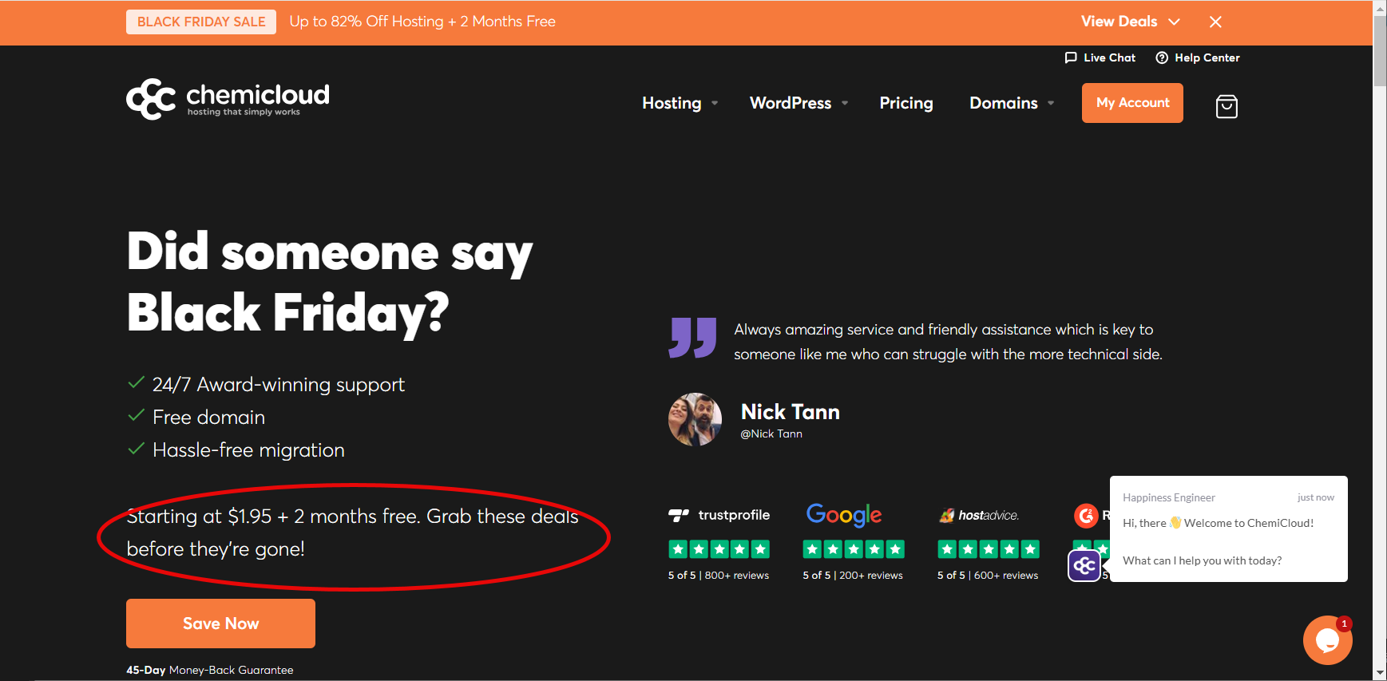Click 'What can I help you with today?' message
Image resolution: width=1387 pixels, height=681 pixels.
coord(1202,560)
